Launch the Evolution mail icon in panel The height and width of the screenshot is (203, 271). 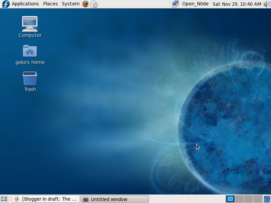94,4
